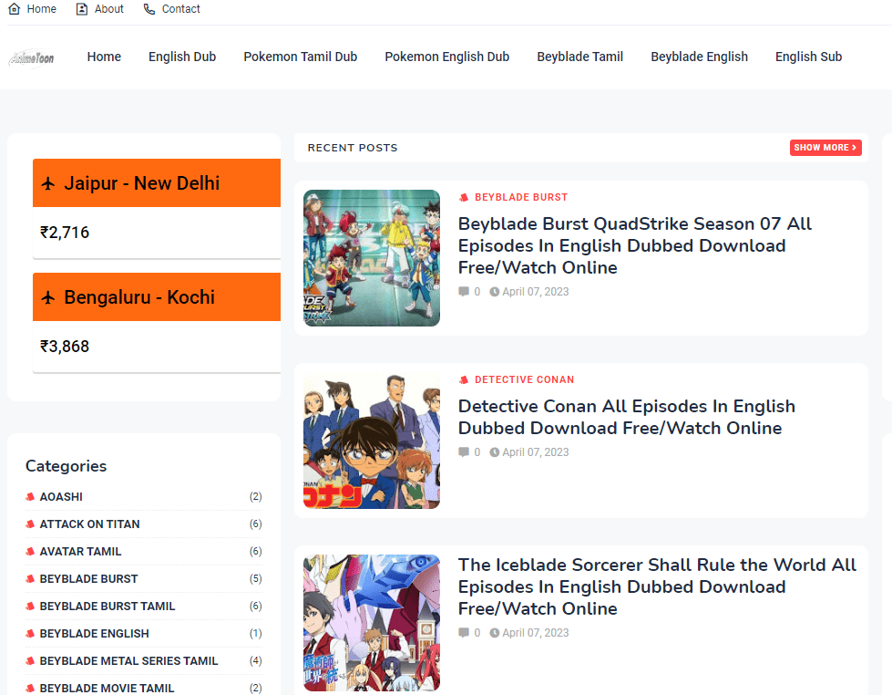Click the Detective Conan thumbnail image
The width and height of the screenshot is (892, 695).
tap(372, 441)
